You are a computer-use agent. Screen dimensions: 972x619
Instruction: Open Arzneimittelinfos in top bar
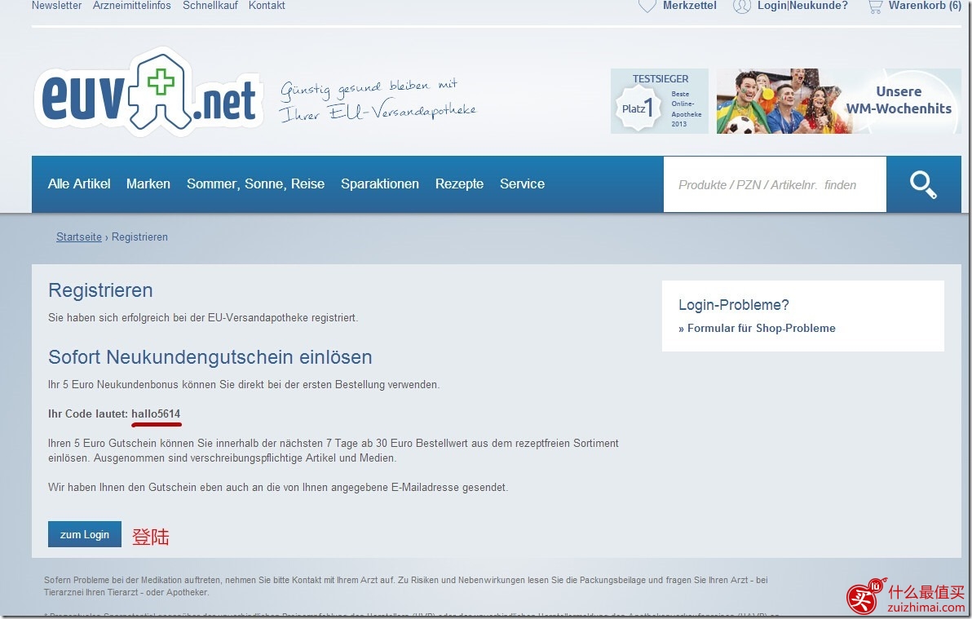tap(132, 6)
